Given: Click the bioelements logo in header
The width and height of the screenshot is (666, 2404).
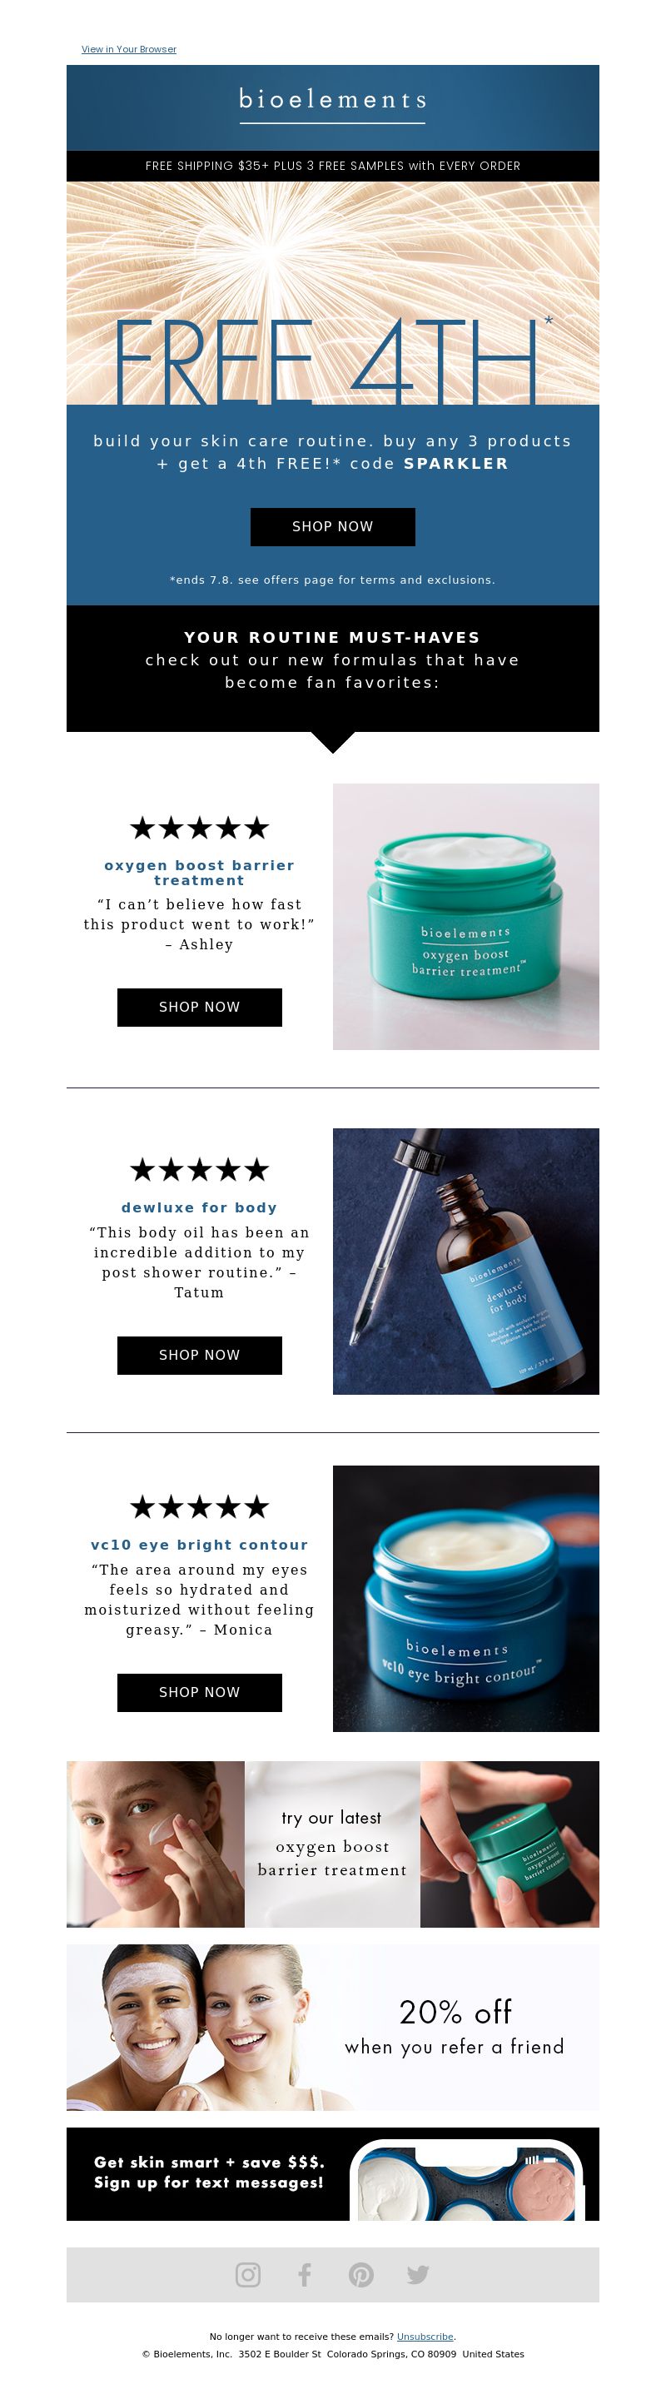Looking at the screenshot, I should 333,101.
